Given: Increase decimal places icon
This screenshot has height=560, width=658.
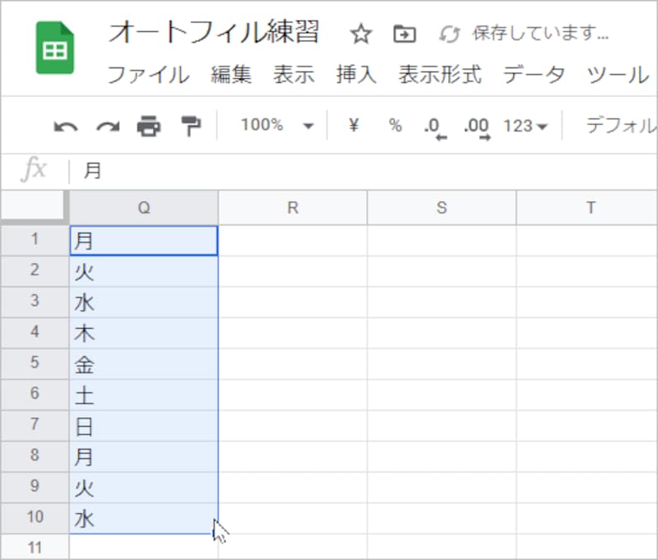Looking at the screenshot, I should pyautogui.click(x=475, y=126).
